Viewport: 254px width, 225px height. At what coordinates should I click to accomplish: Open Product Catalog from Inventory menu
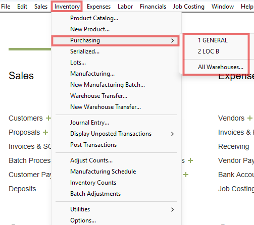click(x=94, y=18)
